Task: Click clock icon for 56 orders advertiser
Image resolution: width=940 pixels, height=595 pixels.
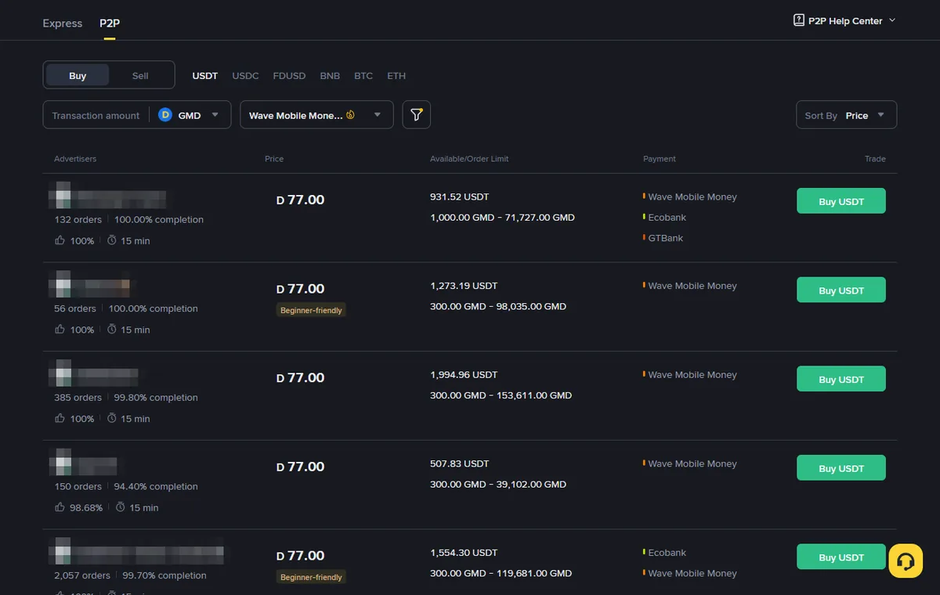Action: pos(112,330)
